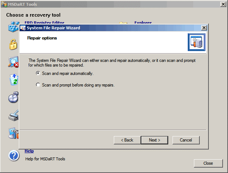Close the MSDaRT Tools window via Close button
228x173 pixels.
tap(208, 163)
